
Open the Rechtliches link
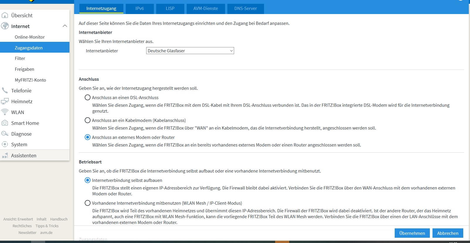[22, 226]
